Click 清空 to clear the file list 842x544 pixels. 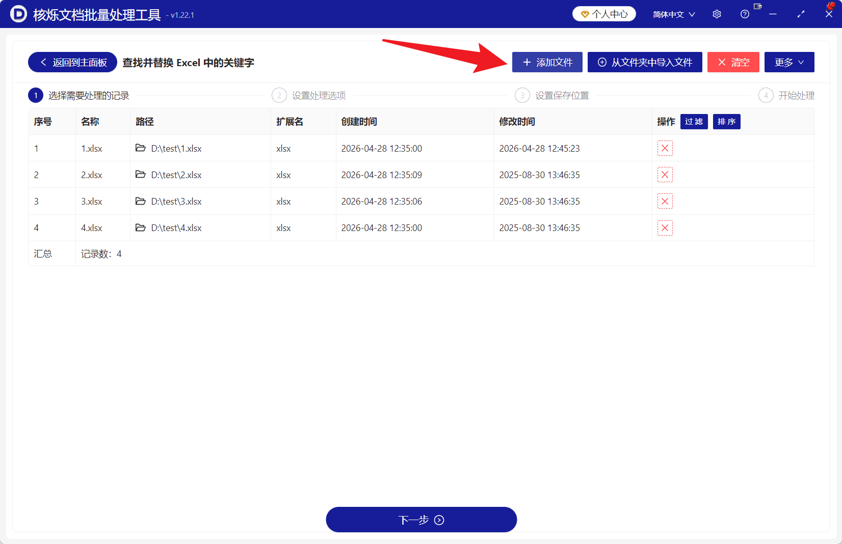733,62
